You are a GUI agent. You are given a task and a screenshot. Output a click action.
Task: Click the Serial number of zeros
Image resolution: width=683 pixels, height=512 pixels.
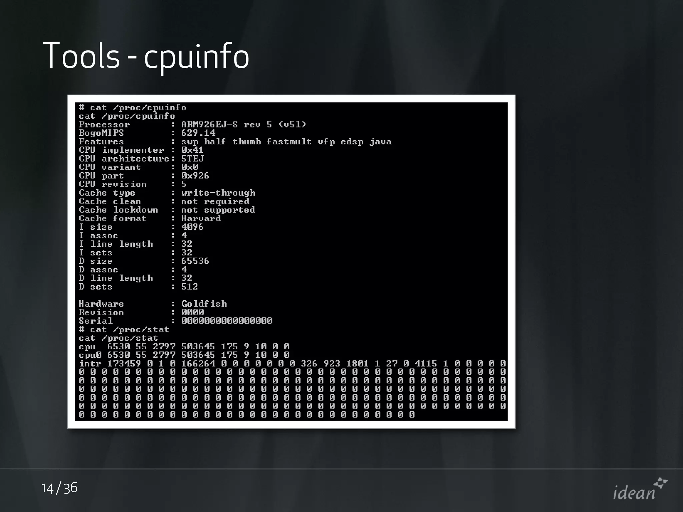pos(227,321)
